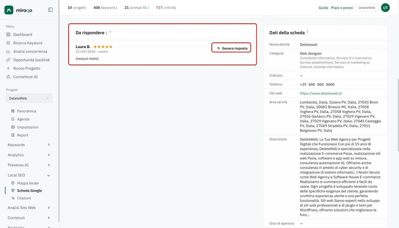Click the Opportunità backlink chain icon
The width and height of the screenshot is (399, 228).
click(8, 60)
